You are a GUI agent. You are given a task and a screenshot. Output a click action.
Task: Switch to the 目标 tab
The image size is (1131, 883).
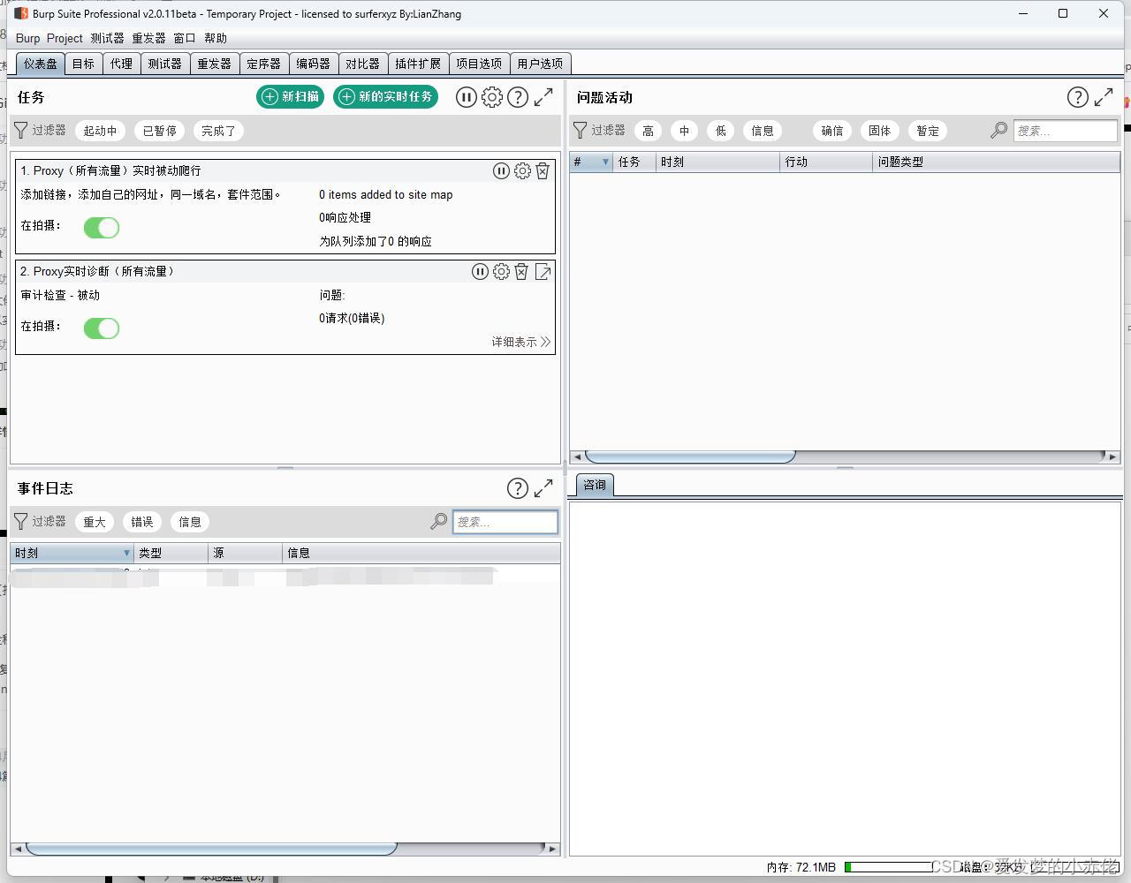point(83,64)
